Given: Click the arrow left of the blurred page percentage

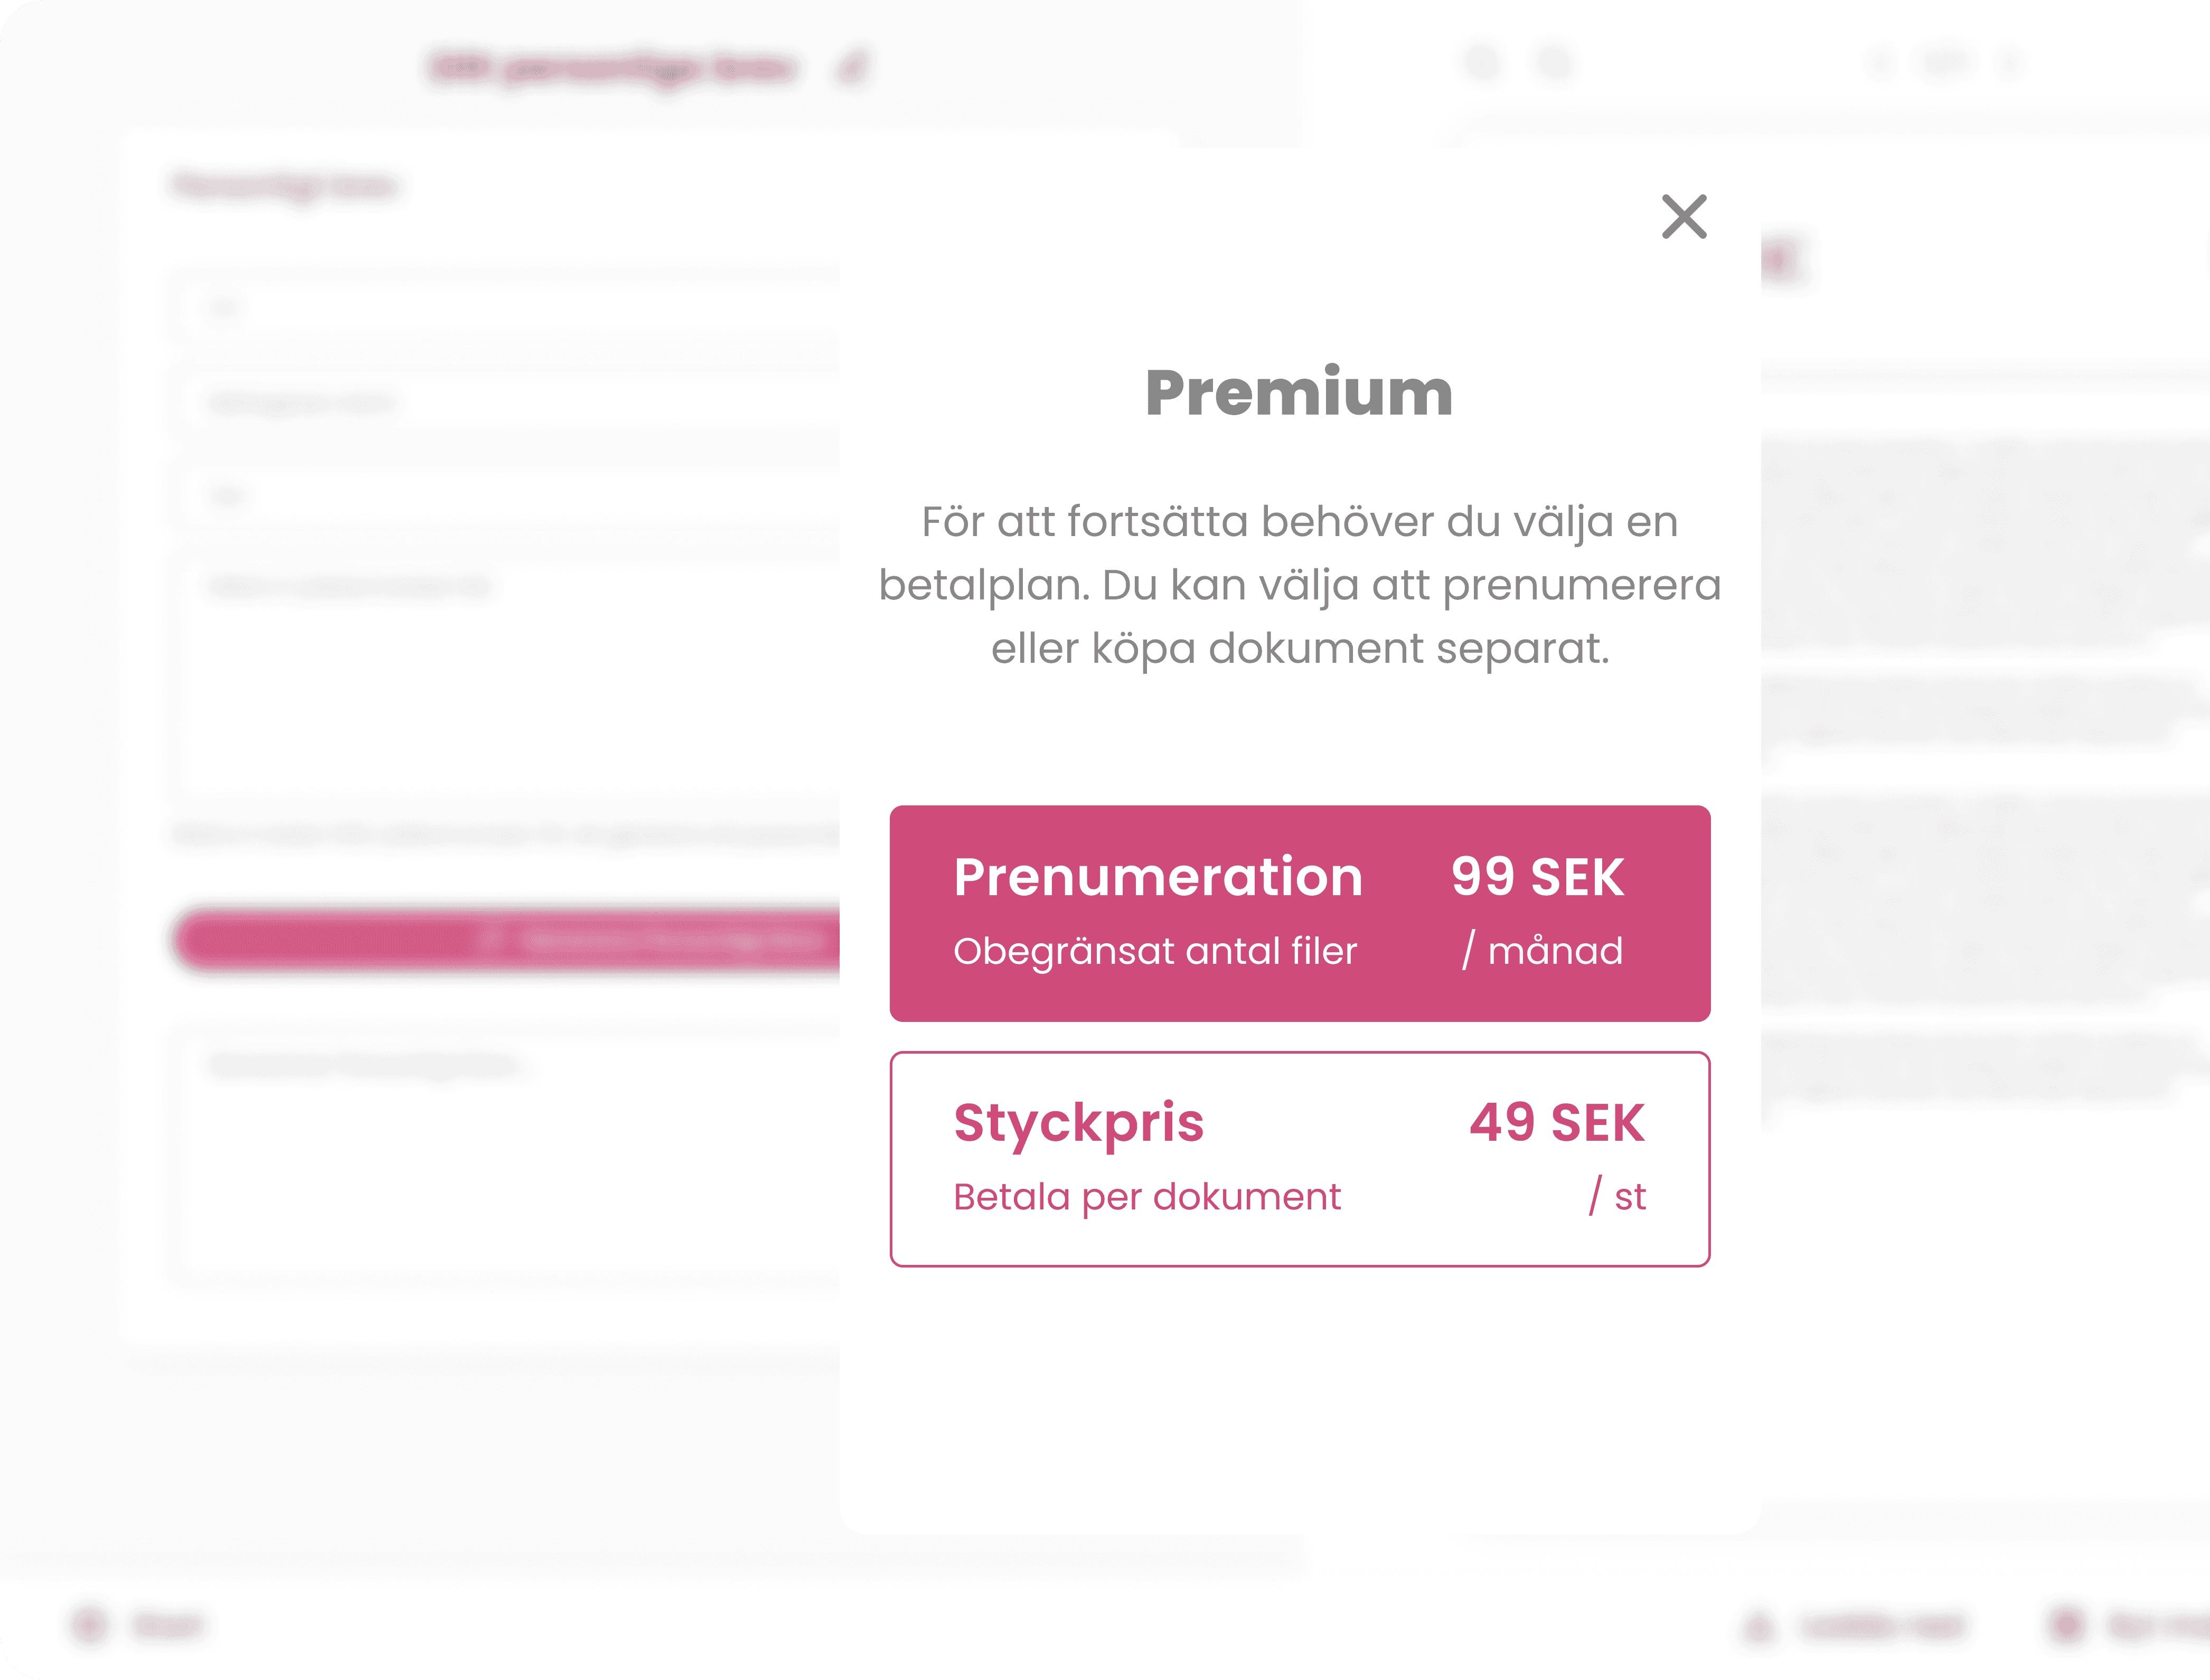Looking at the screenshot, I should [1879, 64].
